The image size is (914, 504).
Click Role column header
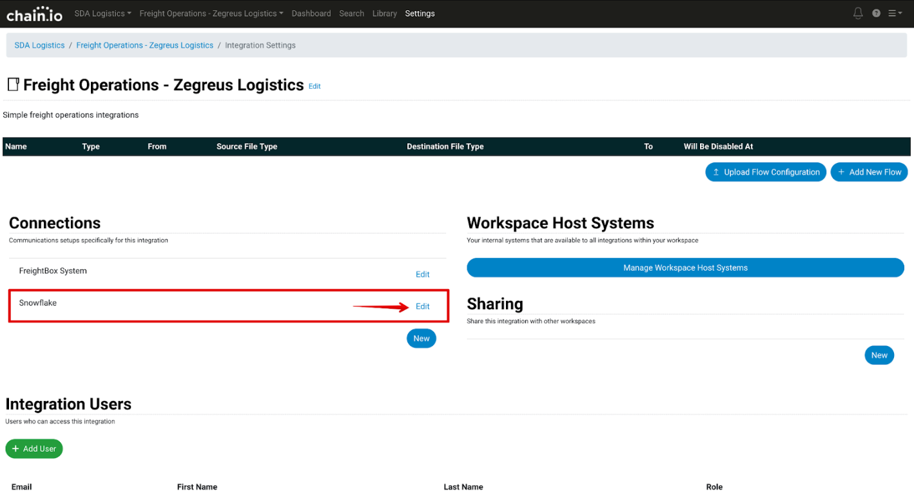(x=715, y=487)
